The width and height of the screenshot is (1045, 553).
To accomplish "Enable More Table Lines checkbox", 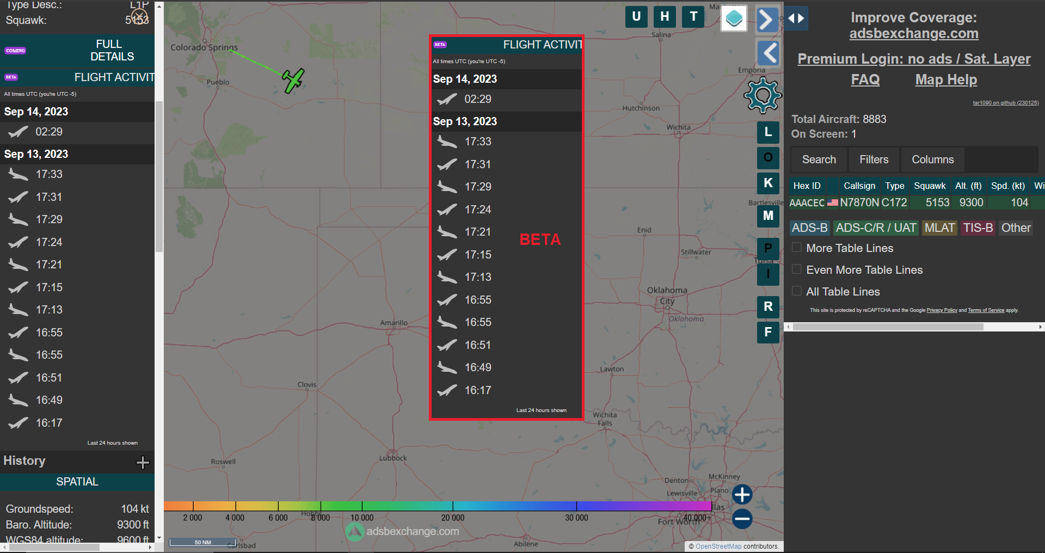I will 797,248.
